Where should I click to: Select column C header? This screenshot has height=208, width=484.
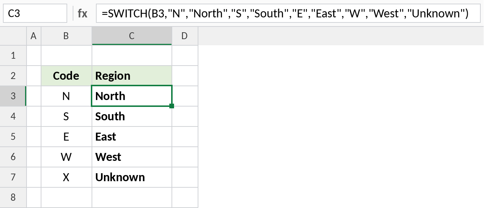132,36
